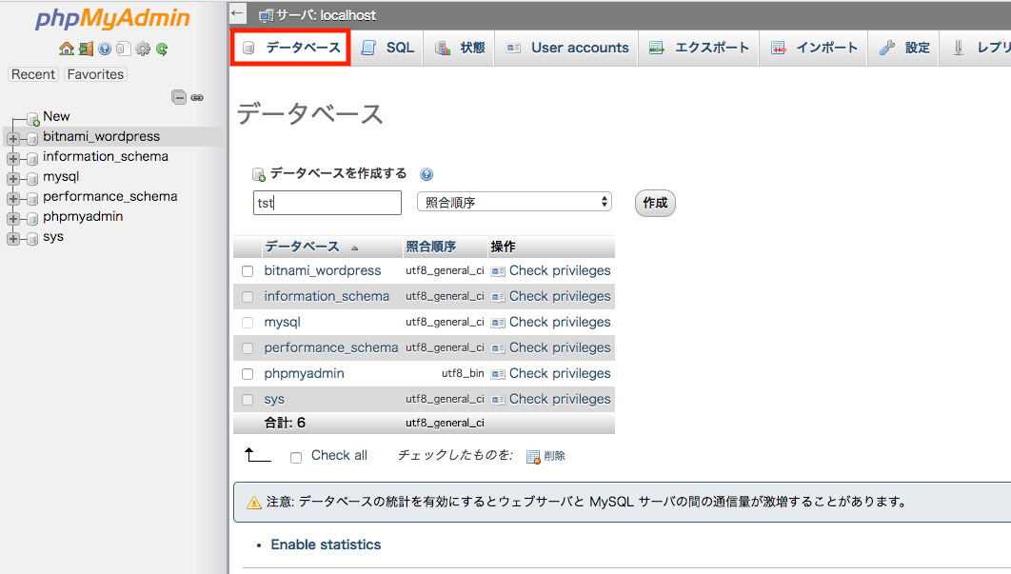This screenshot has width=1011, height=574.
Task: Tick the phpmyadmin database checkbox
Action: pos(248,374)
